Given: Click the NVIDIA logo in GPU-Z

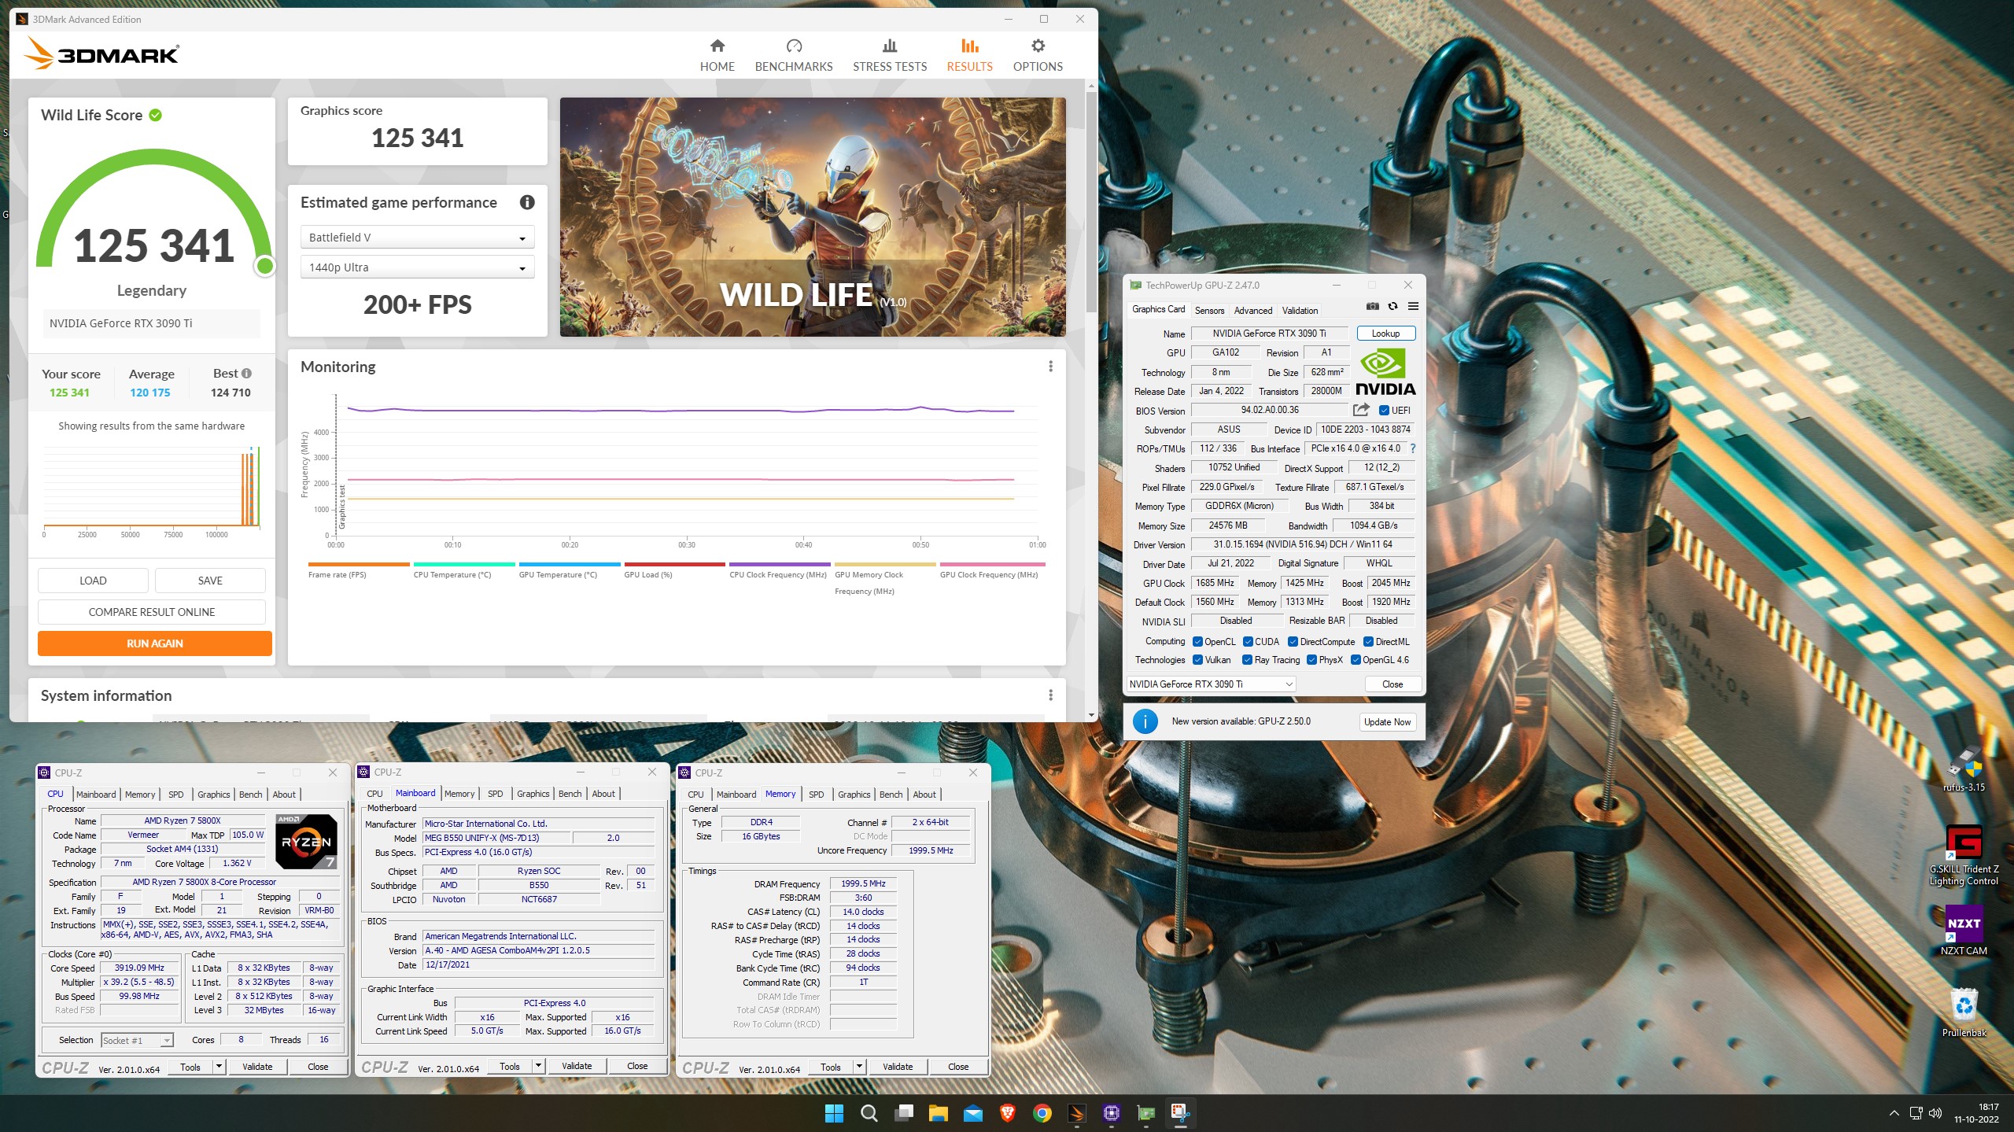Looking at the screenshot, I should [1385, 373].
